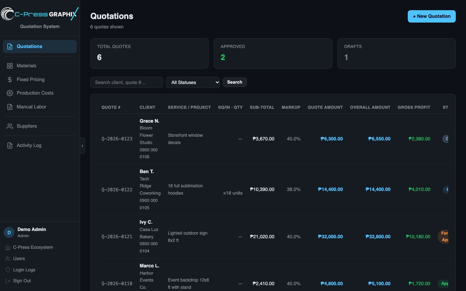This screenshot has width=466, height=291.
Task: Open the Suppliers page
Action: pos(40,126)
